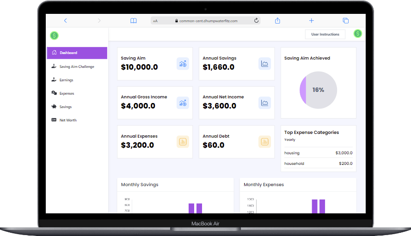Go to Earnings in sidebar

click(66, 80)
